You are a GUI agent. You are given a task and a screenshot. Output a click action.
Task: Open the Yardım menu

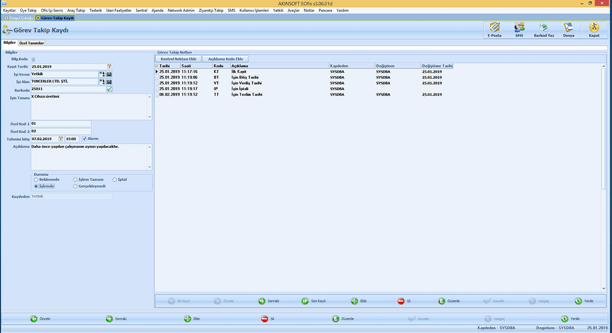click(x=343, y=10)
